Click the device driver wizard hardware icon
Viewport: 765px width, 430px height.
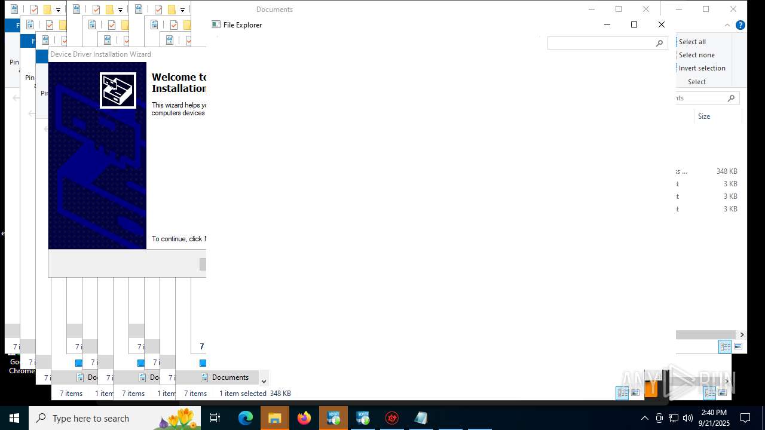[x=118, y=90]
